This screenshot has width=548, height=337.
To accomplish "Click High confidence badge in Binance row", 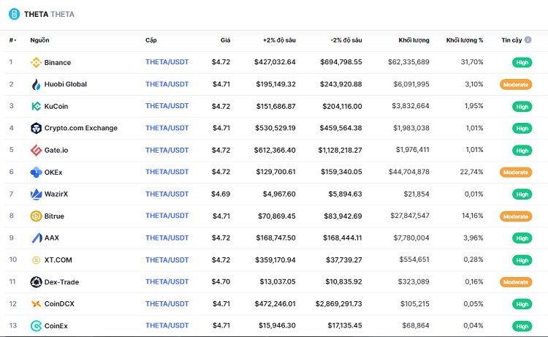I will pos(522,63).
